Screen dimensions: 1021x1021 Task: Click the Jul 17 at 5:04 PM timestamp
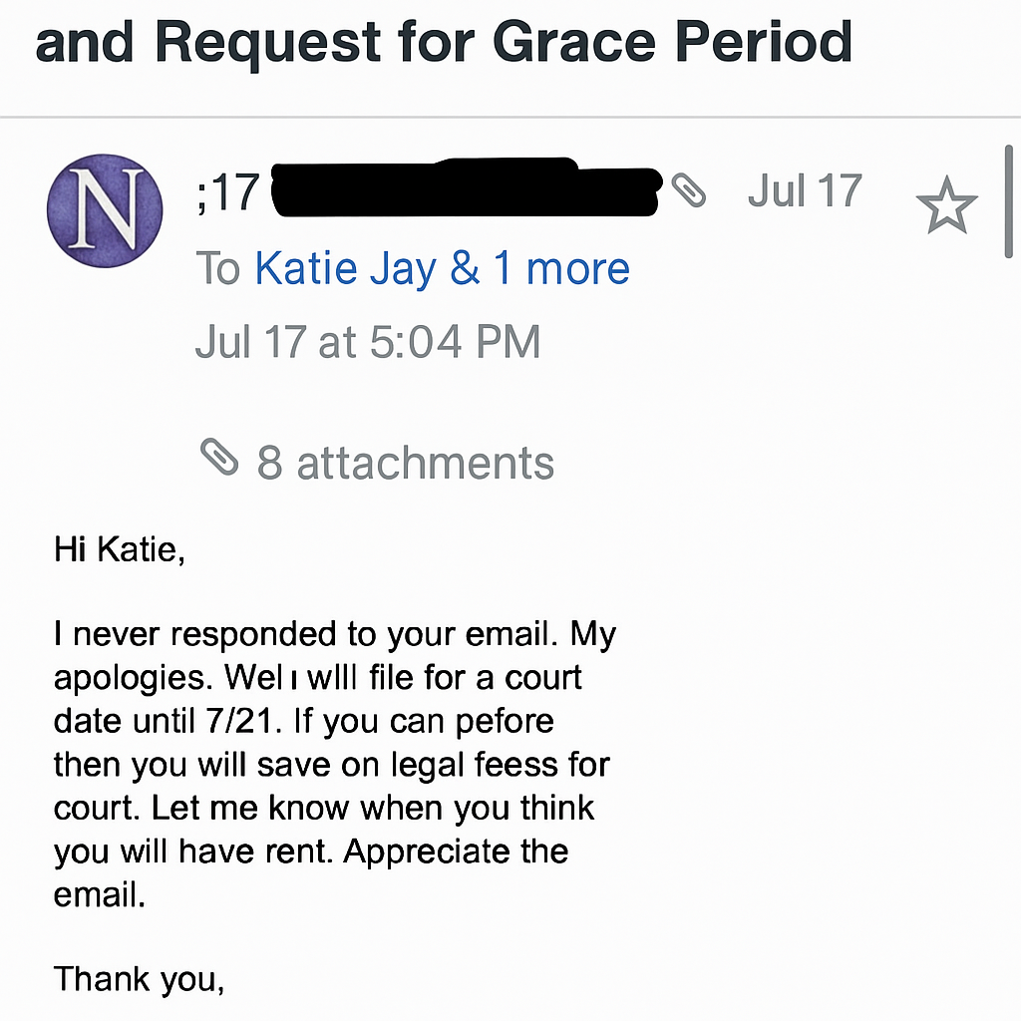click(x=367, y=342)
